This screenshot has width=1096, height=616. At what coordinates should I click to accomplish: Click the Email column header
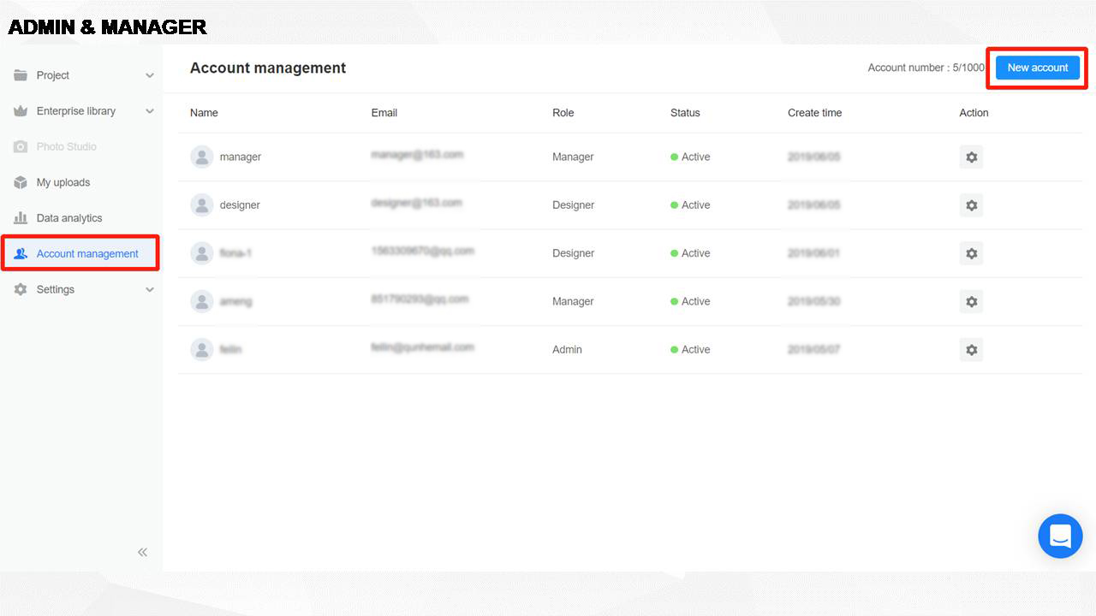pos(384,113)
